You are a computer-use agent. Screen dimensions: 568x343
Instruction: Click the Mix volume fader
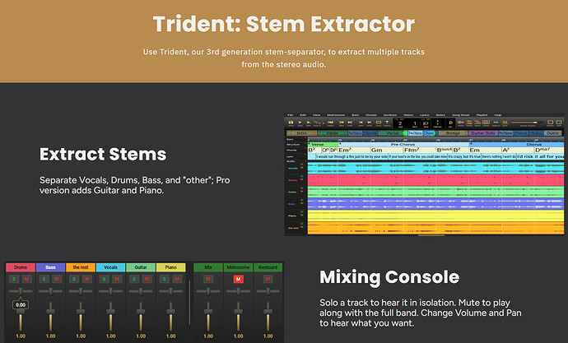tap(208, 312)
